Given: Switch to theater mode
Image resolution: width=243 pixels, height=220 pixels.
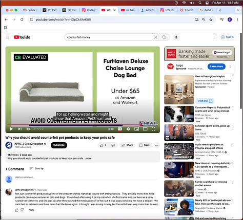Looking at the screenshot, I should pos(145,129).
